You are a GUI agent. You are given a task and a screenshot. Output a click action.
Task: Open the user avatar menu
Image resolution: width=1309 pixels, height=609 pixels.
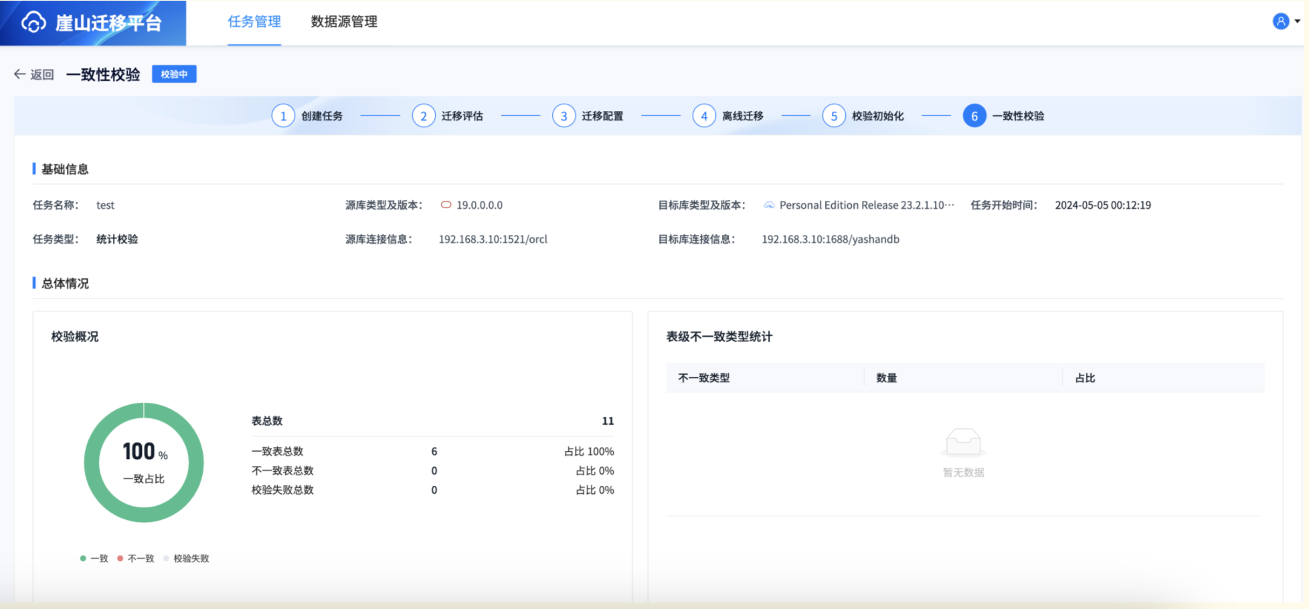1280,21
